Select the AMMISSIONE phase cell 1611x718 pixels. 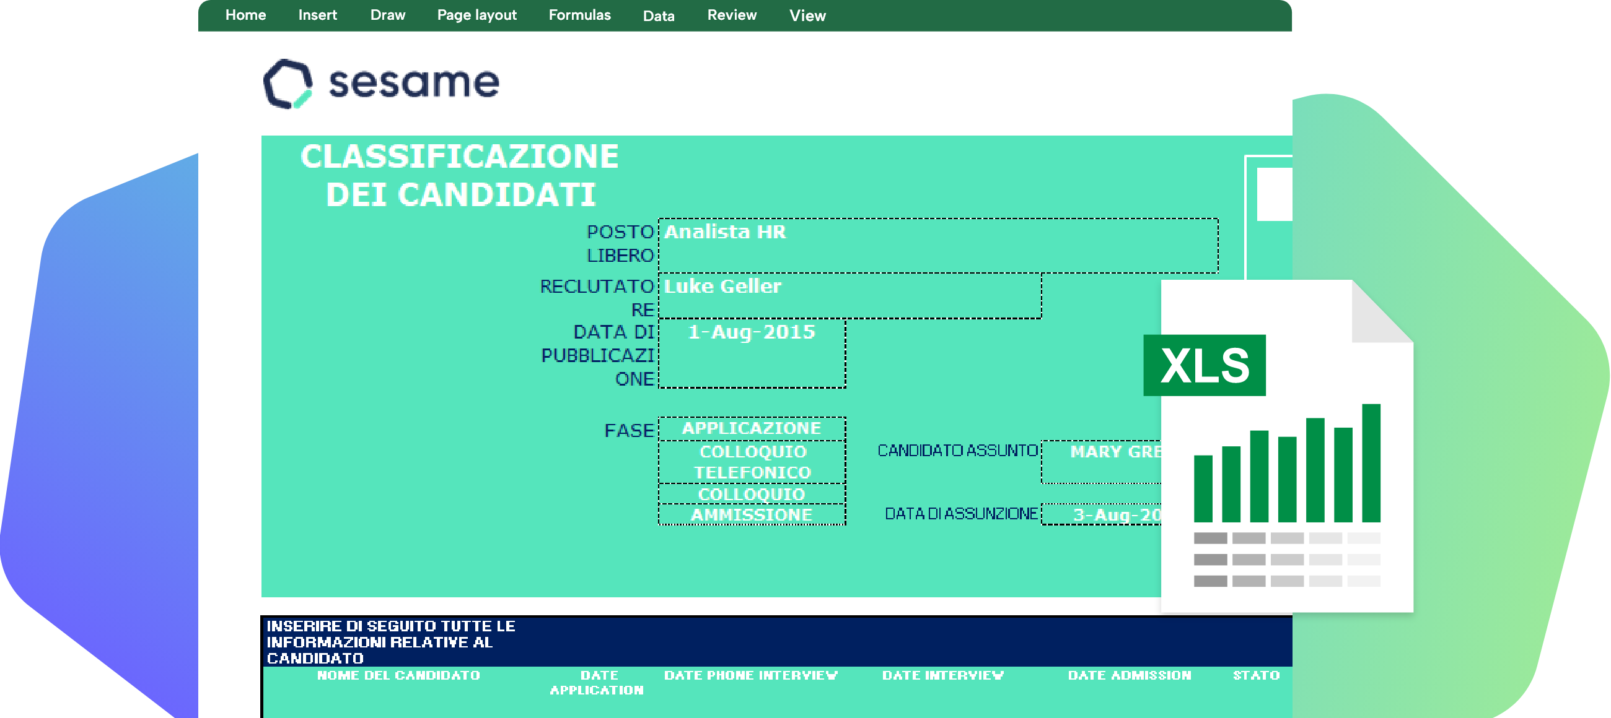tap(752, 515)
